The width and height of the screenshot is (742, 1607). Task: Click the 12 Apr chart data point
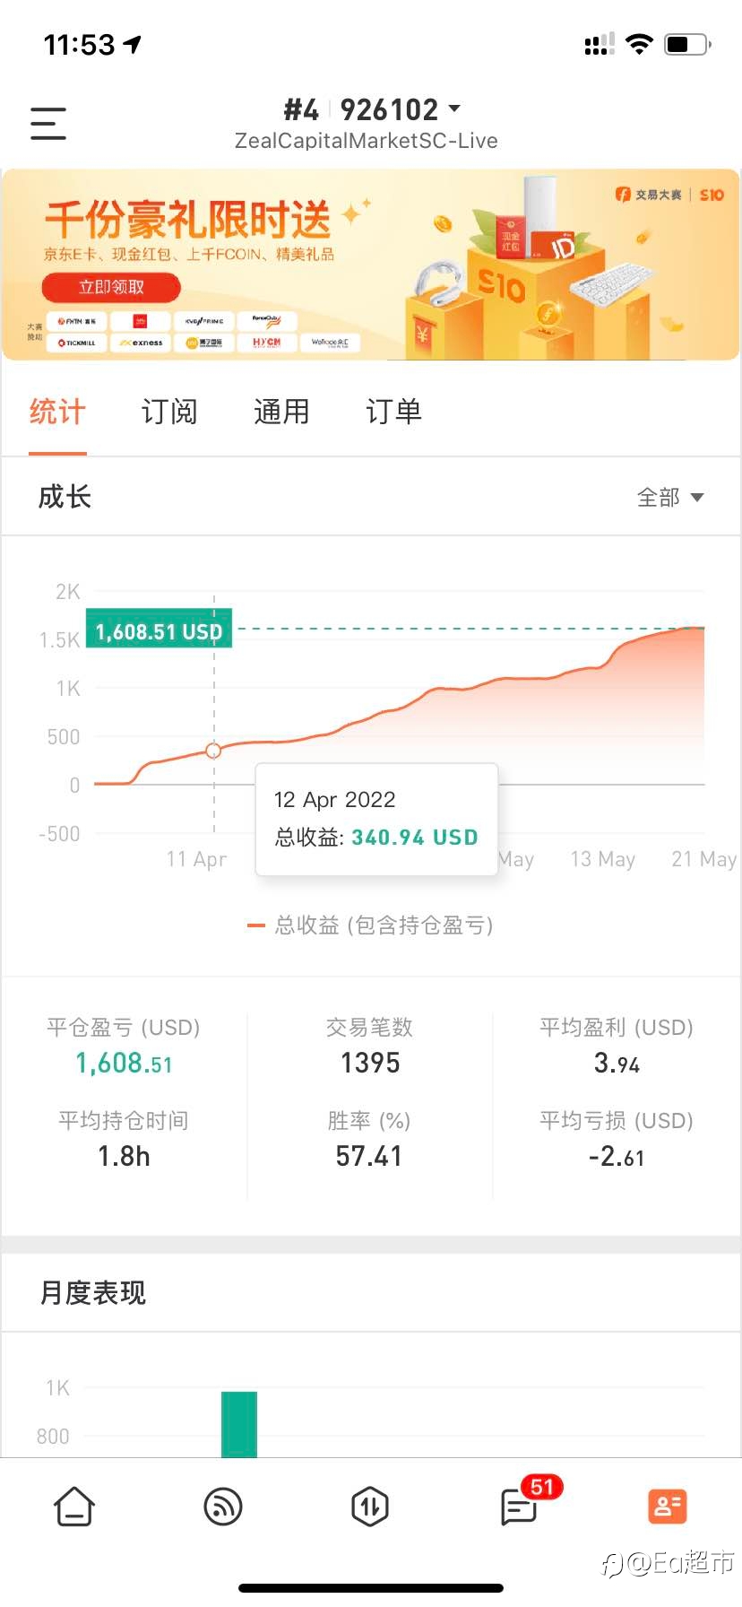213,751
